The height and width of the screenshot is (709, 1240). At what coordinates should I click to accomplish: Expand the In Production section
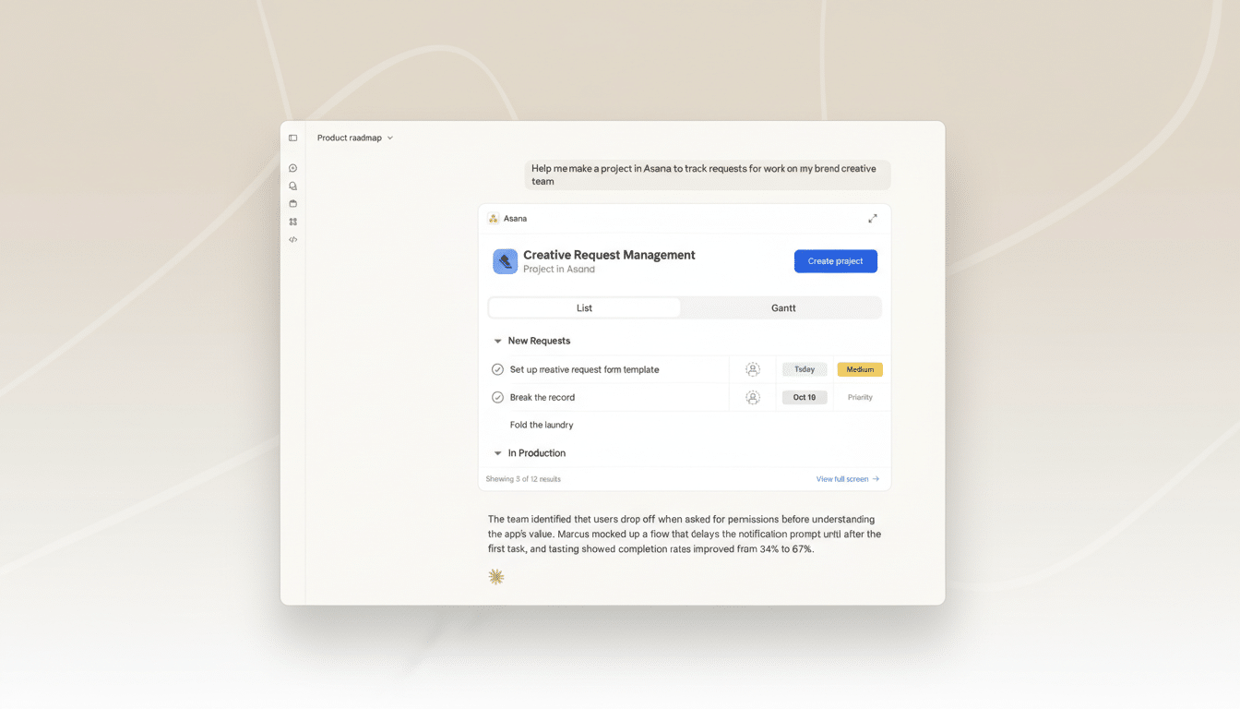498,452
